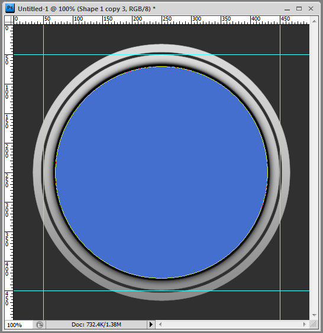The width and height of the screenshot is (323, 333).
Task: Open the status bar info arrow menu
Action: [151, 324]
